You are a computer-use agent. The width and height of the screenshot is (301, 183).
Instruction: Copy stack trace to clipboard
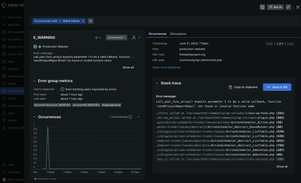click(x=243, y=87)
